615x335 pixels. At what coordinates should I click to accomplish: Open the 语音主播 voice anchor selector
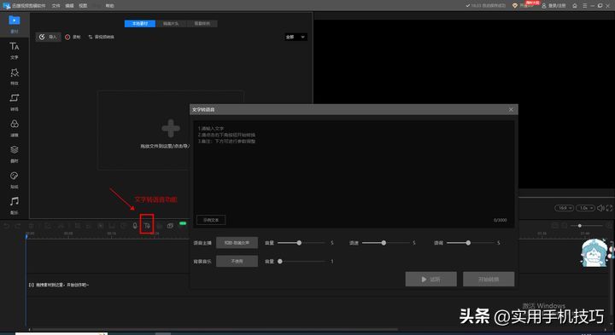tap(237, 243)
